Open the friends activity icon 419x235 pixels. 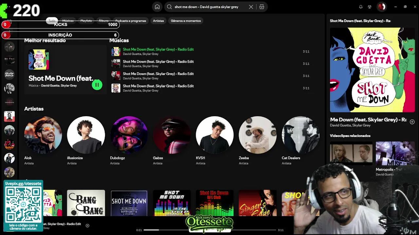pos(370,7)
